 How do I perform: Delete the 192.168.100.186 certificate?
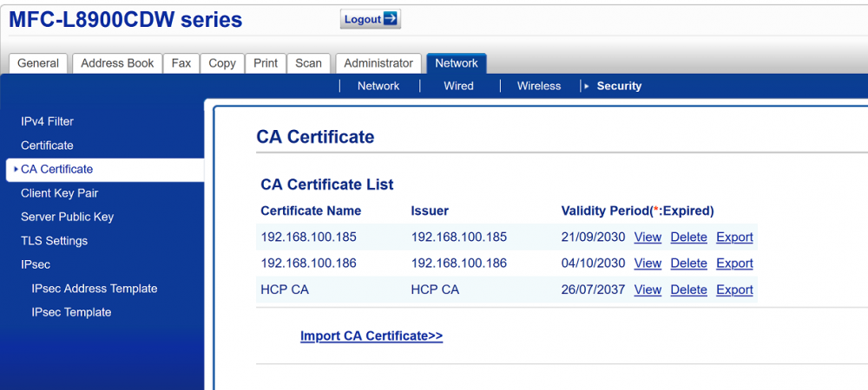[688, 263]
